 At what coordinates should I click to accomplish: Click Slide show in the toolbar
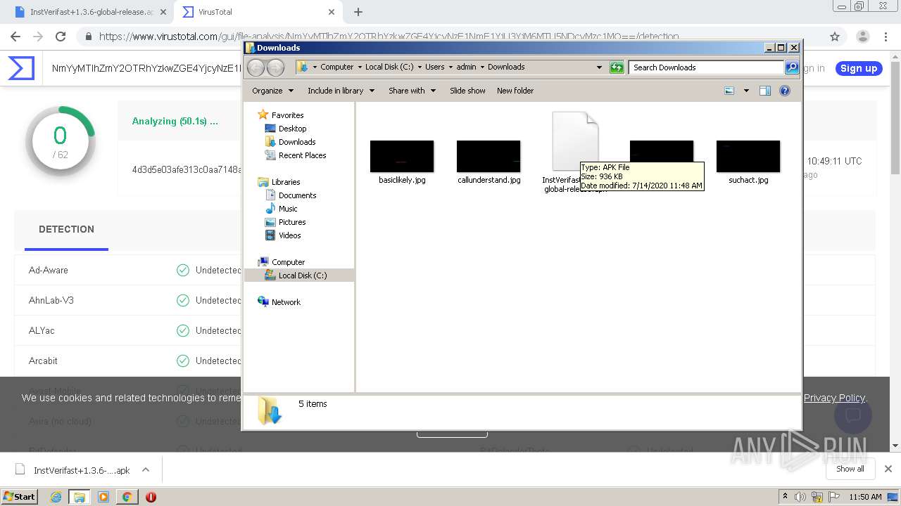tap(467, 91)
